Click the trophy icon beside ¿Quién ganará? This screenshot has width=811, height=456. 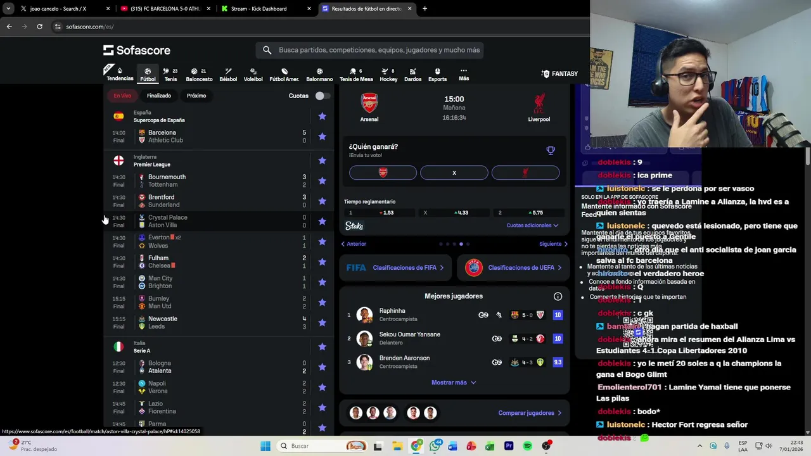[551, 150]
